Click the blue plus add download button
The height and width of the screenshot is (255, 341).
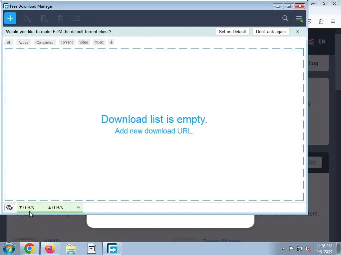click(x=10, y=18)
